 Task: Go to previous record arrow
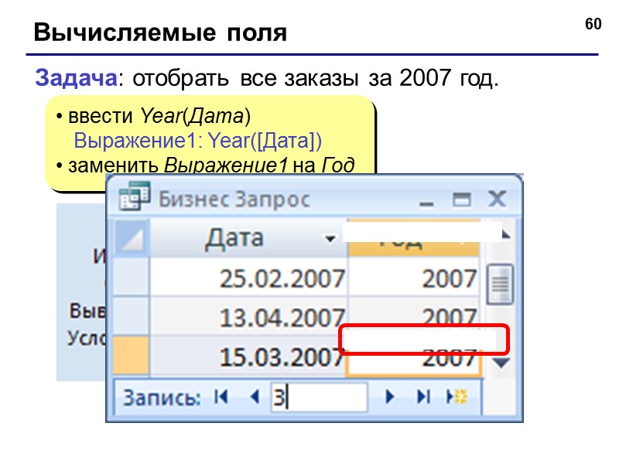pos(255,397)
